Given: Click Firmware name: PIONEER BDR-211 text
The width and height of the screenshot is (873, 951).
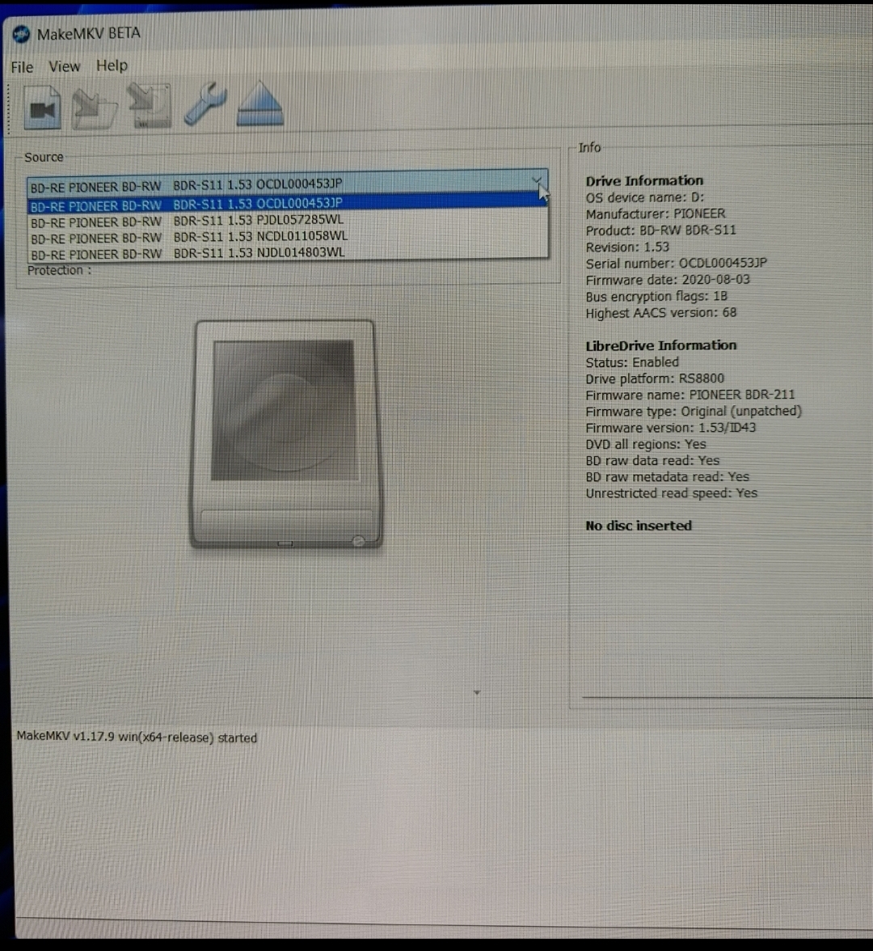Looking at the screenshot, I should pos(690,395).
